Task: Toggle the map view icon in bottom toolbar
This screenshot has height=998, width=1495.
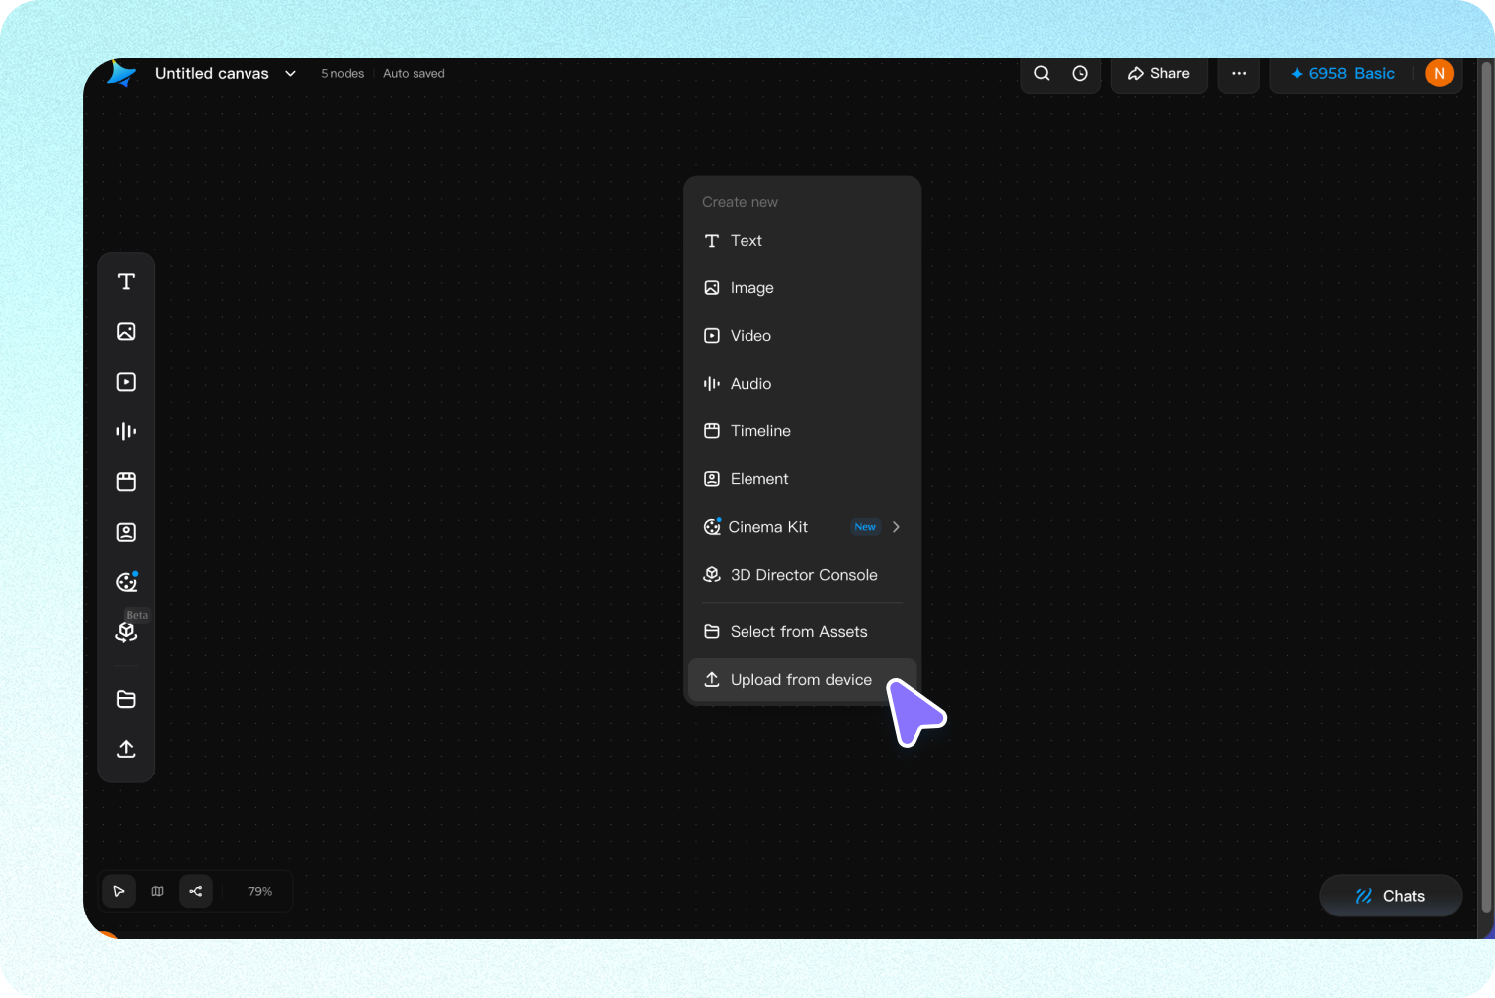Action: (x=157, y=891)
